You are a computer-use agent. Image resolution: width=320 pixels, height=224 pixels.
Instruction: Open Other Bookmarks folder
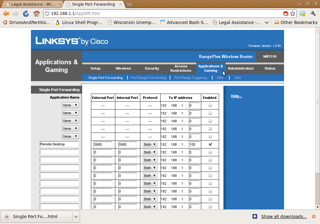(296, 22)
